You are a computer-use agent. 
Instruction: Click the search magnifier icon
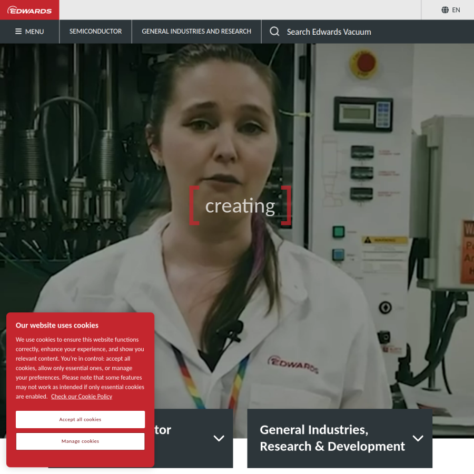click(274, 31)
